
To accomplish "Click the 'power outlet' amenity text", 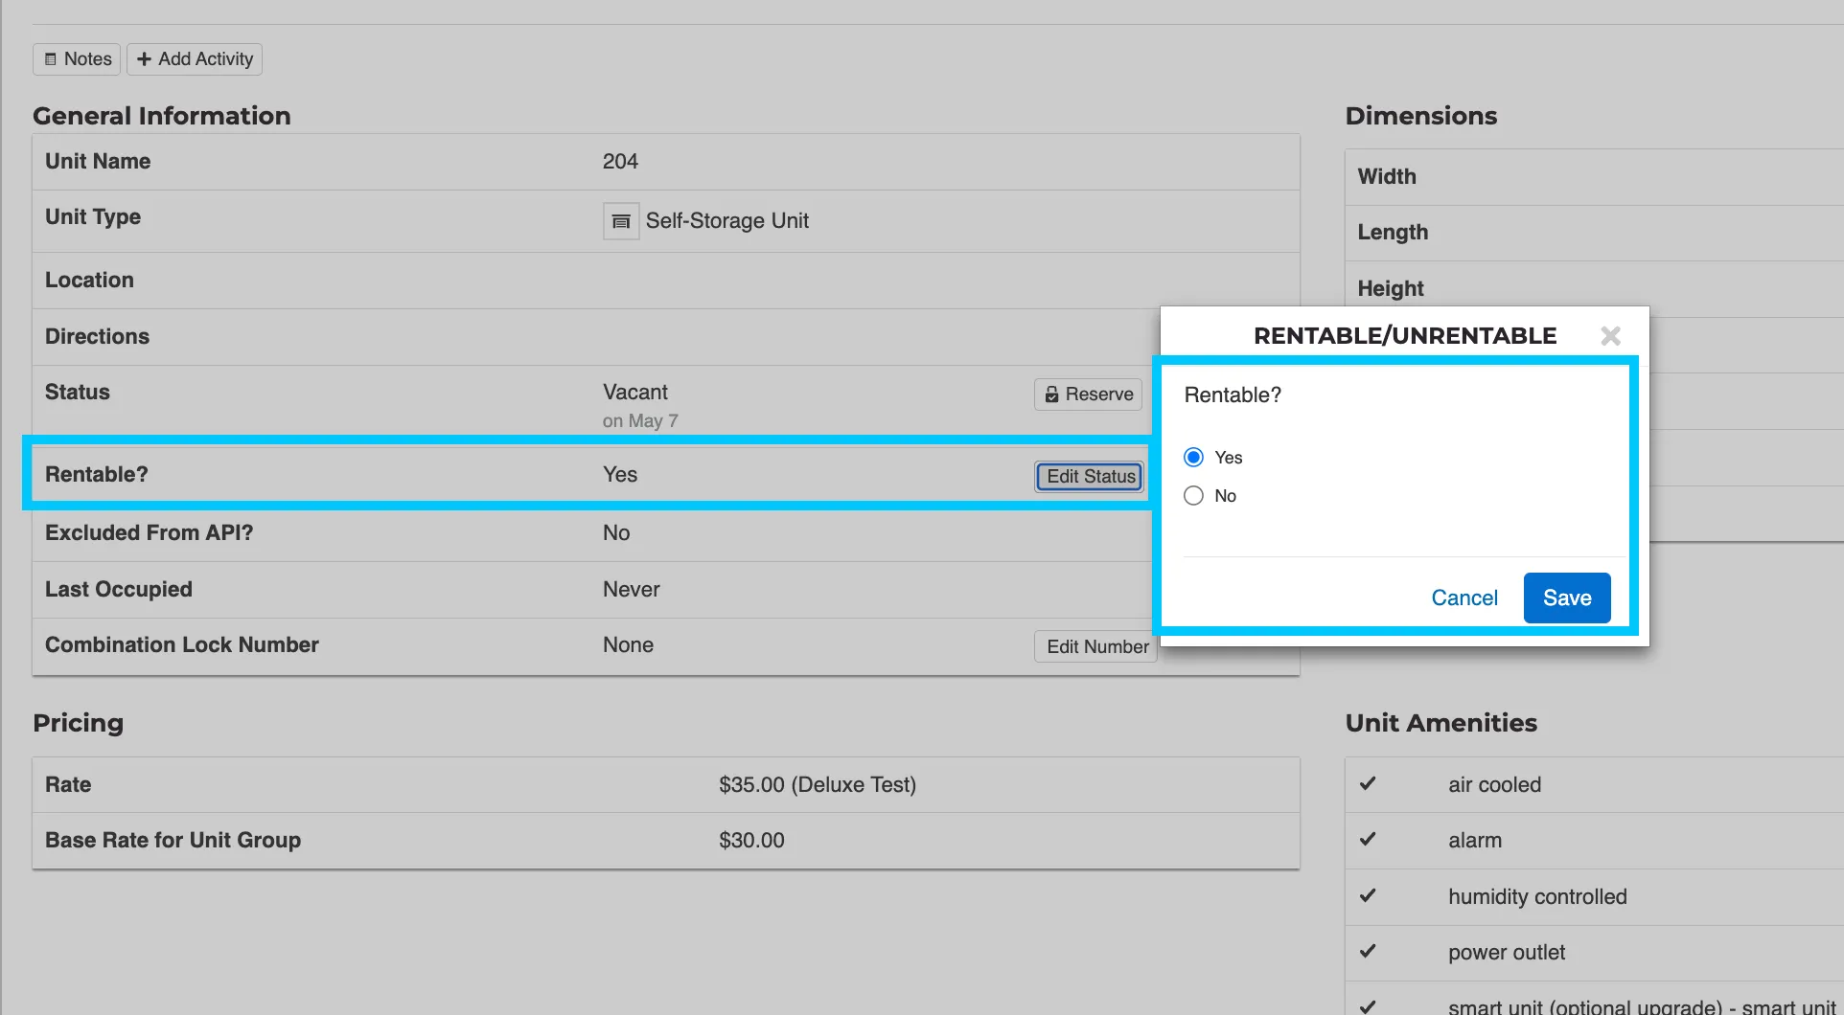I will tap(1506, 953).
